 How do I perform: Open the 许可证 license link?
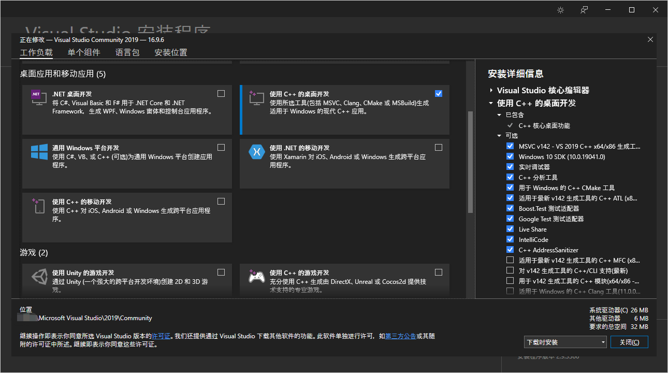point(161,336)
